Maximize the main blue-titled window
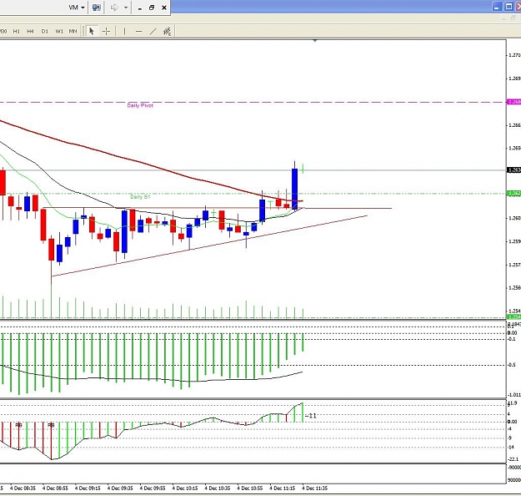 point(508,7)
